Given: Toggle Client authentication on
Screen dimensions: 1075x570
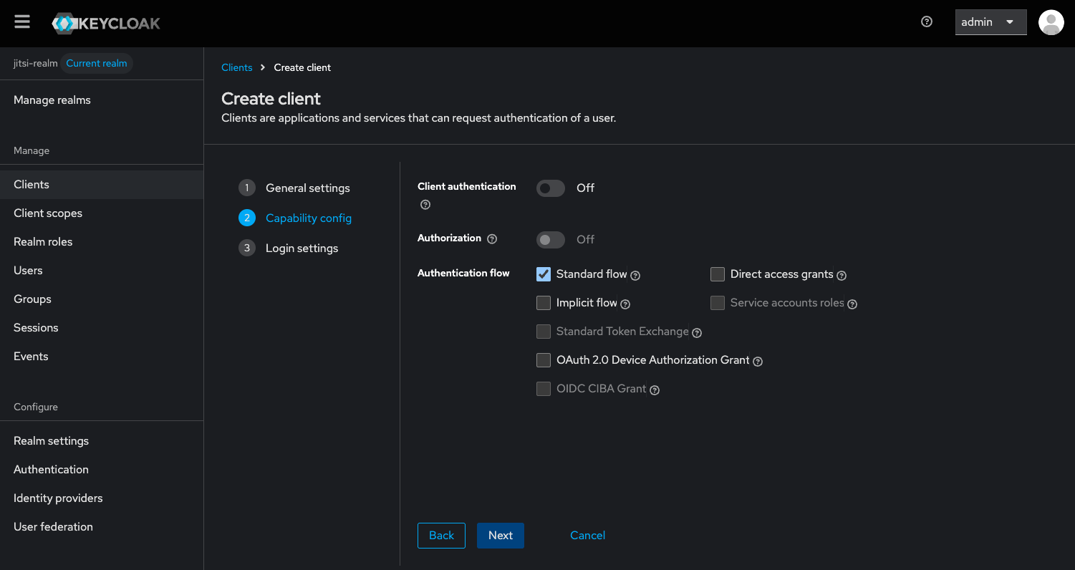Looking at the screenshot, I should point(550,188).
